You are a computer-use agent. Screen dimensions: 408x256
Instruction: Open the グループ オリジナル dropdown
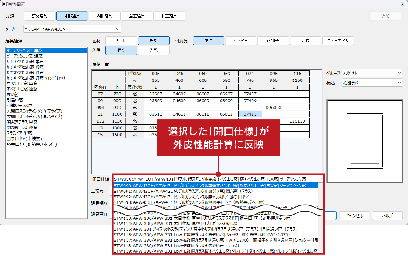tap(372, 73)
